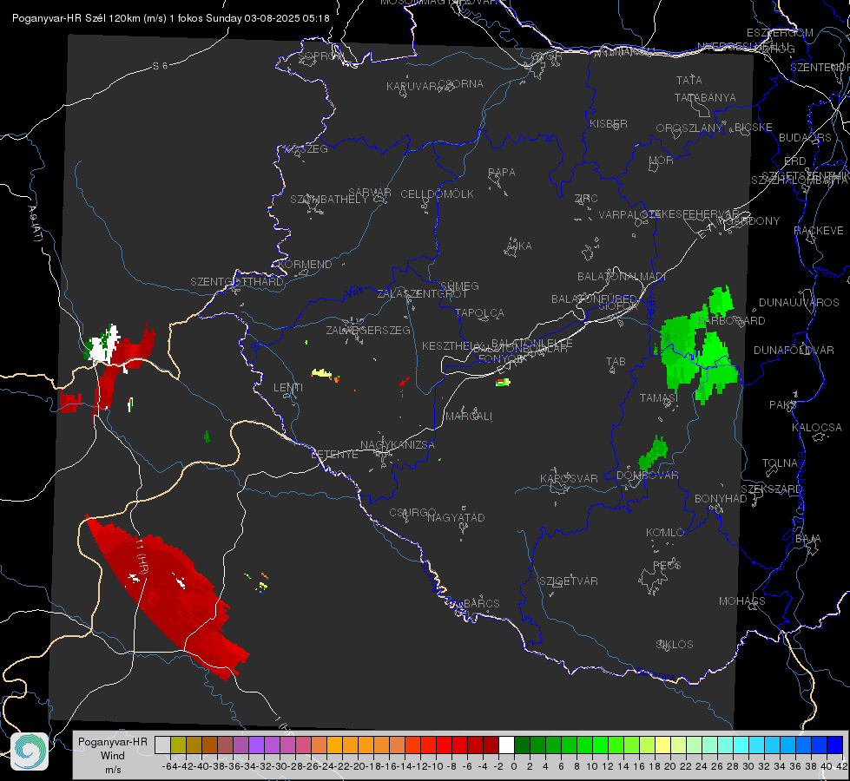Click the 'PAKS' city label
Viewport: 850px width, 781px height.
(783, 405)
